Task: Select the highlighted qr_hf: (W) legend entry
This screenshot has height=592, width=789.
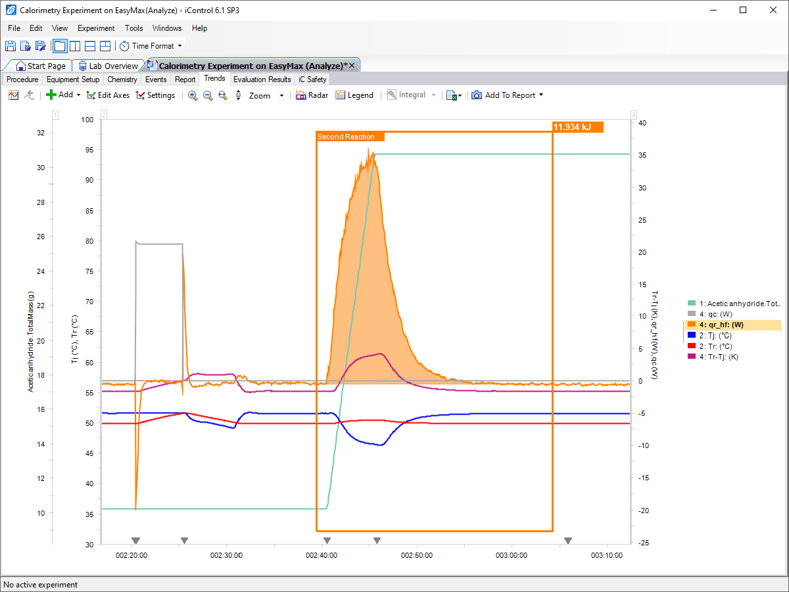Action: [733, 325]
